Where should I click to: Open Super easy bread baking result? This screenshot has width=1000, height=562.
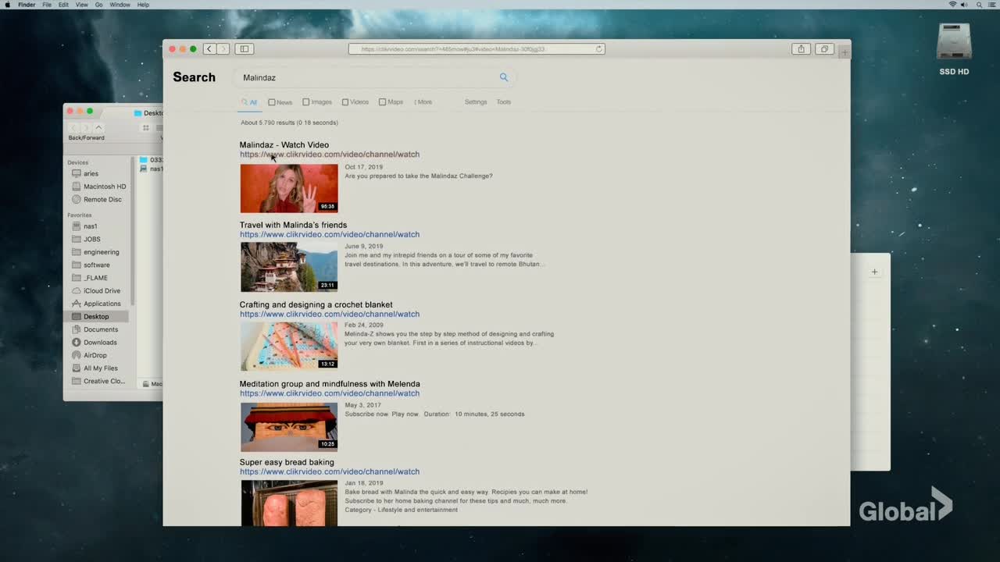(287, 462)
